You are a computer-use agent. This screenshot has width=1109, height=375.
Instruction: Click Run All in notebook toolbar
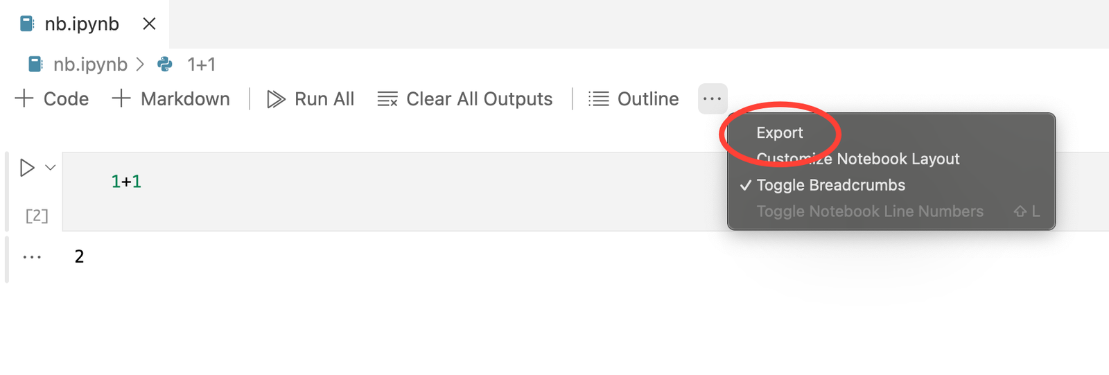coord(311,99)
